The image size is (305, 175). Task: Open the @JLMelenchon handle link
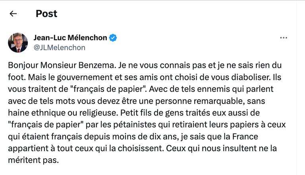tap(59, 48)
